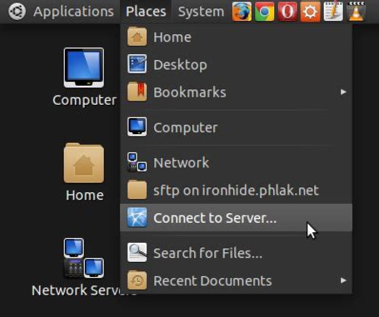Viewport: 379px width, 317px height.
Task: Click the Recent Documents text in the menu
Action: click(213, 281)
